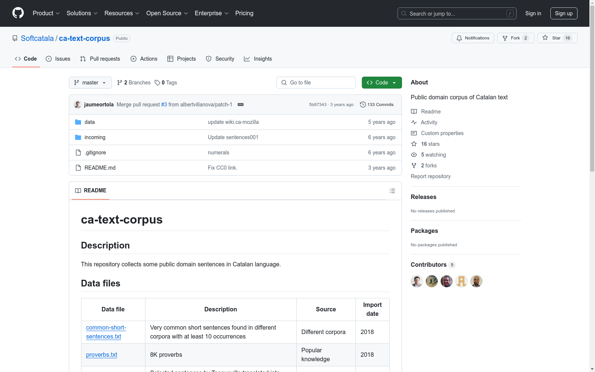
Task: Click the .gitignore file icon
Action: [78, 153]
